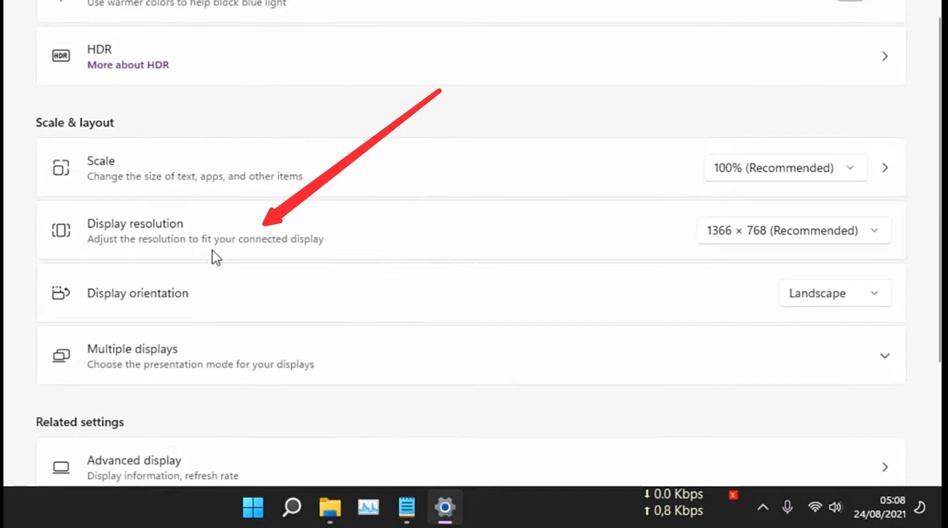Open HDR settings chevron

click(885, 56)
